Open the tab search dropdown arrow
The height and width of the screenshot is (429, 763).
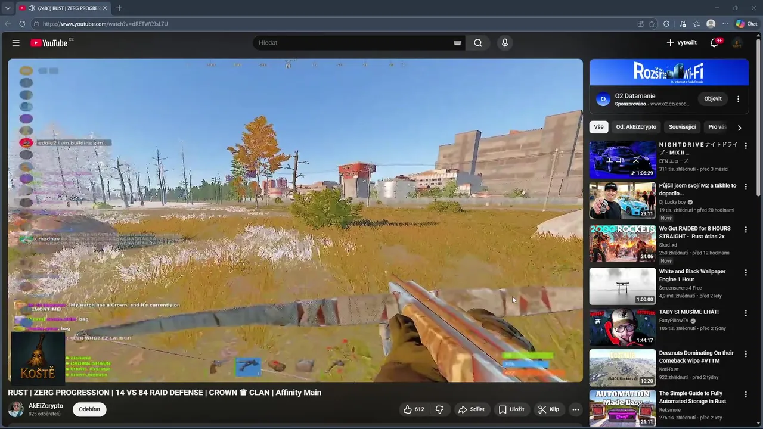click(x=8, y=8)
